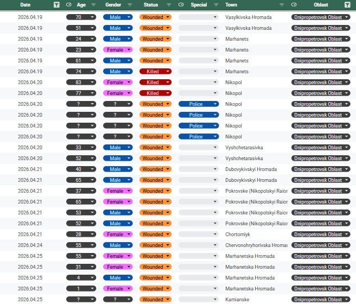Open the Age dropdown showing 70
Image resolution: width=356 pixels, height=304 pixels.
[x=81, y=17]
